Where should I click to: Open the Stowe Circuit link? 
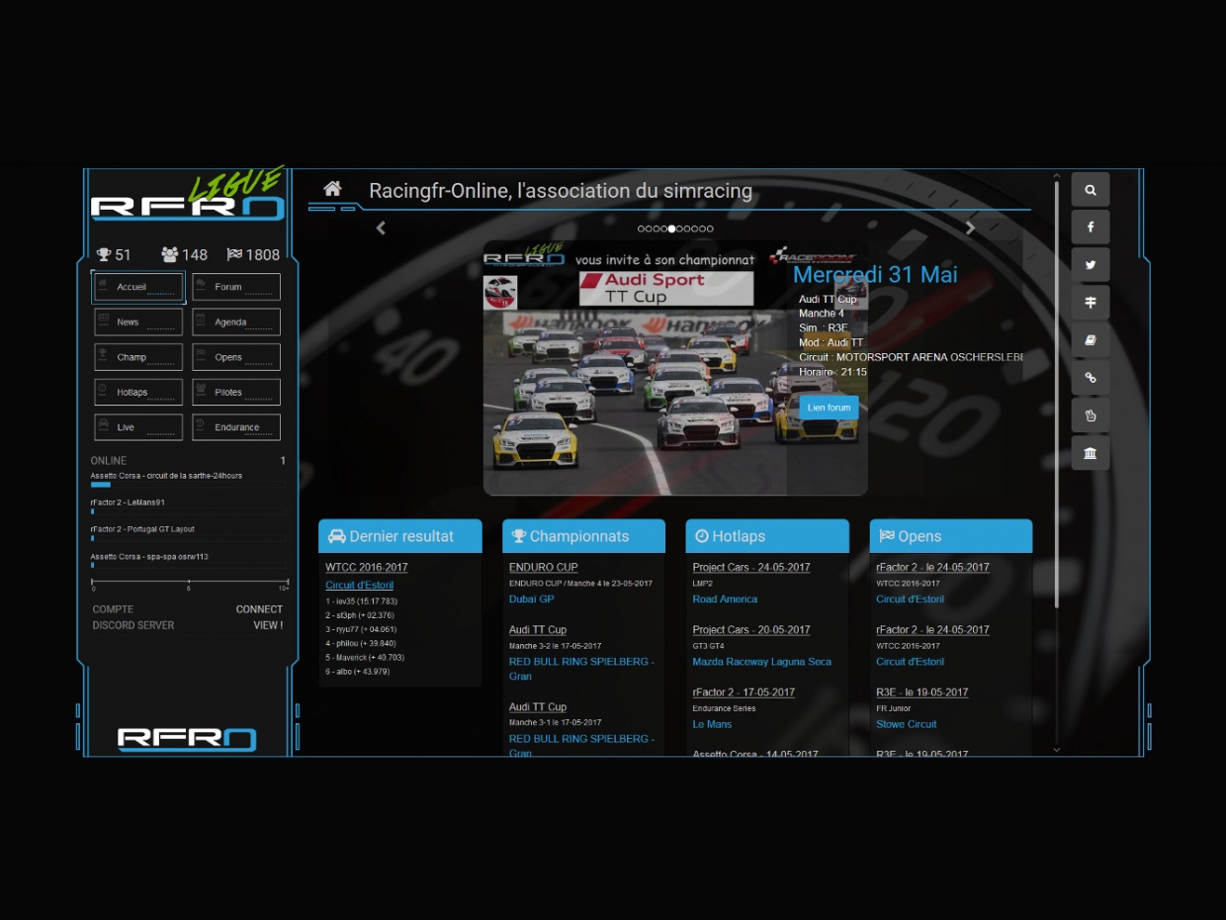906,724
